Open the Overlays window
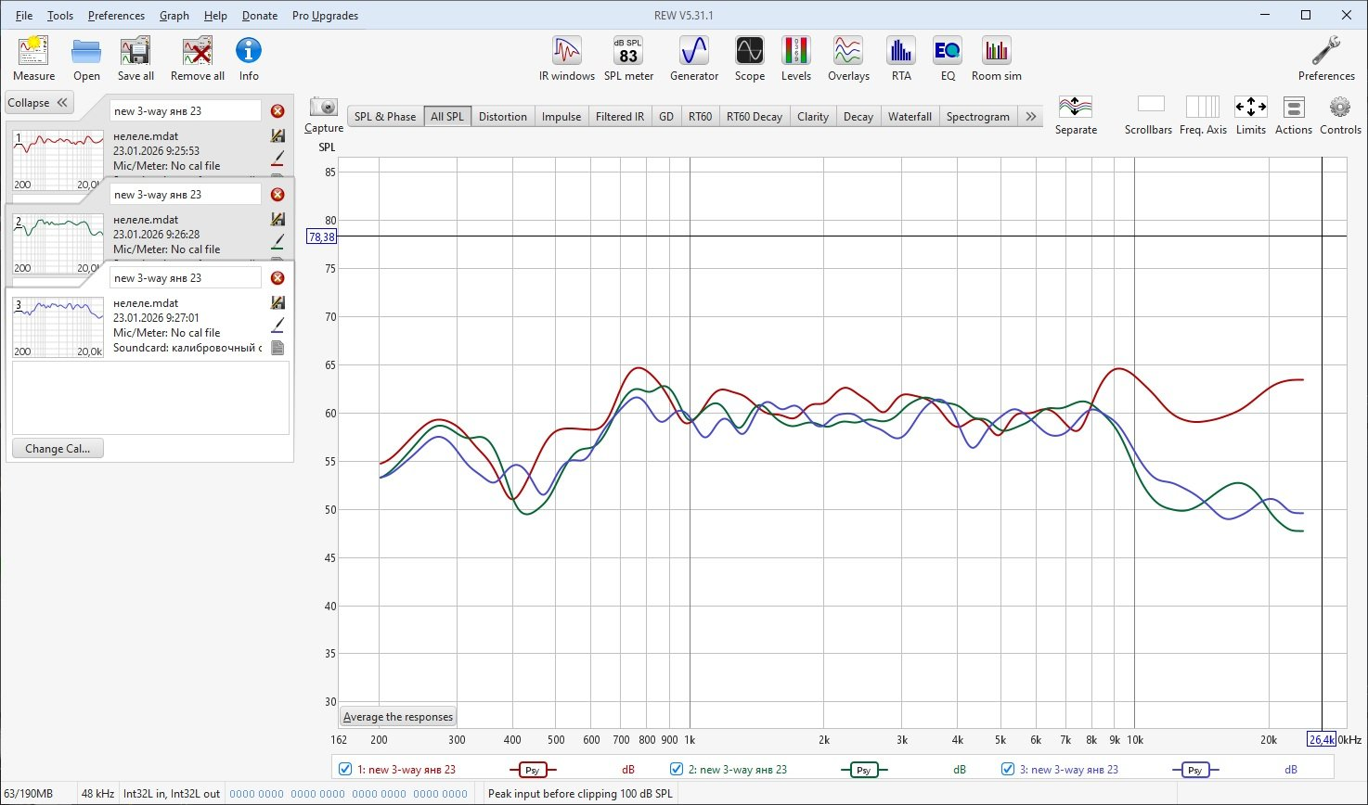 click(x=848, y=59)
